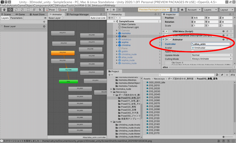Image resolution: width=236 pixels, height=143 pixels.
Task: Open VRM Meta script help icon
Action: coord(224,31)
